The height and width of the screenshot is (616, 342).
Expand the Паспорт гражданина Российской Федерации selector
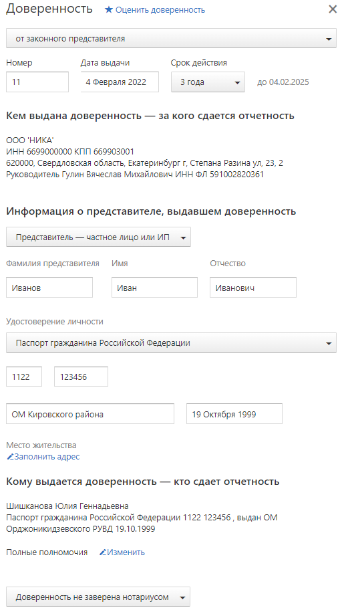coord(171,342)
